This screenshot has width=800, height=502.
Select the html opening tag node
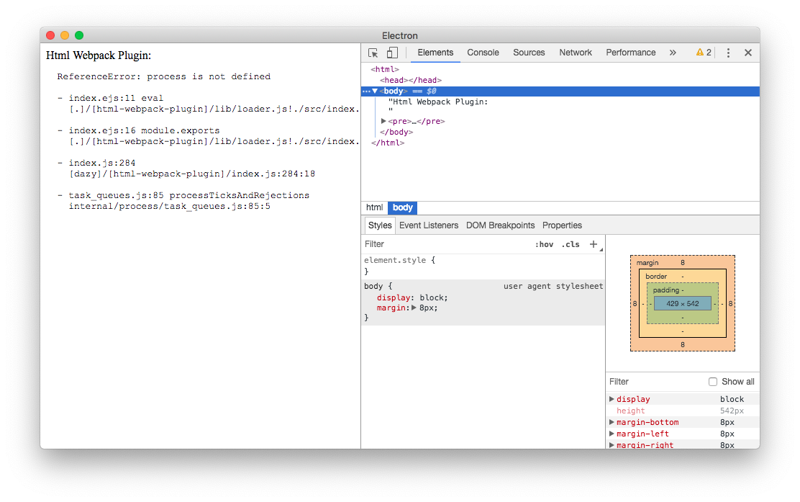[385, 69]
